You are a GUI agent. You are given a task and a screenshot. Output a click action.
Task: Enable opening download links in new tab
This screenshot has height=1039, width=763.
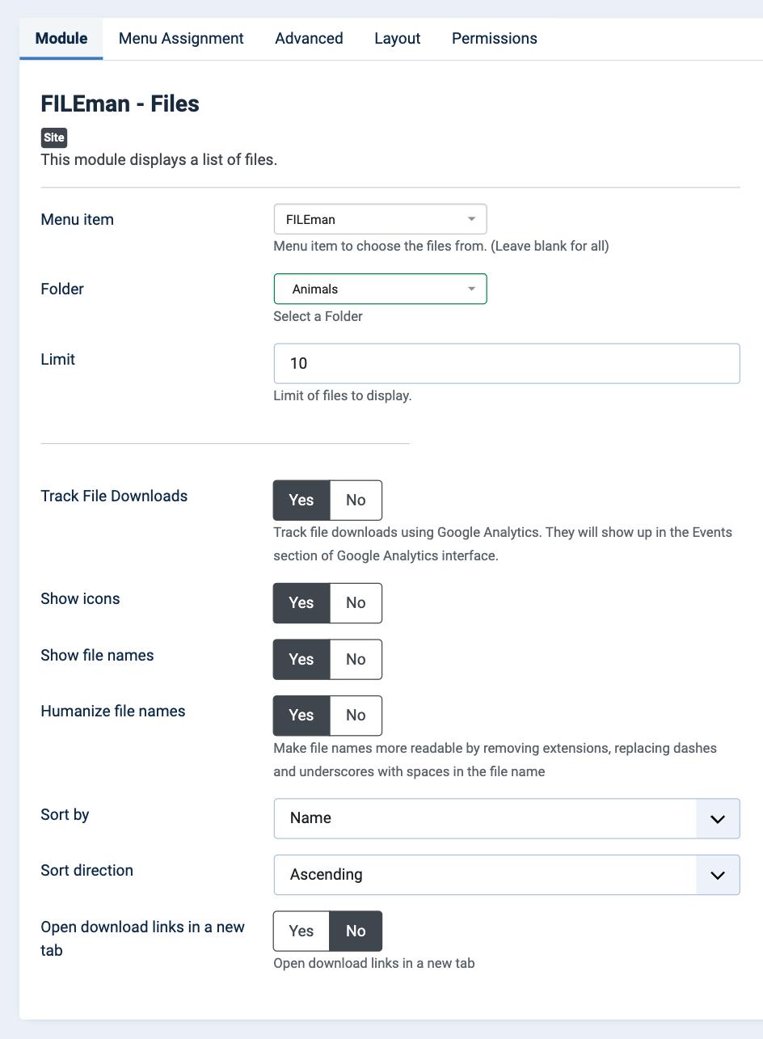(301, 931)
